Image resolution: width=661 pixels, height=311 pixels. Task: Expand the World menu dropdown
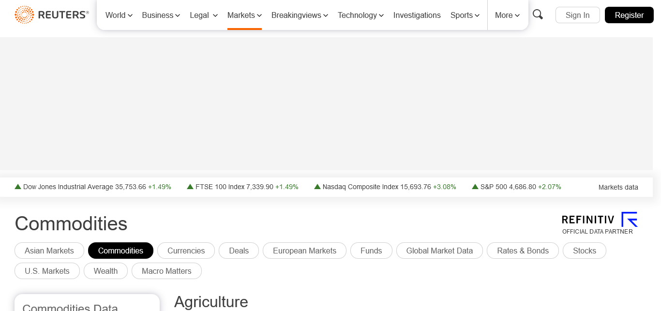[x=119, y=15]
